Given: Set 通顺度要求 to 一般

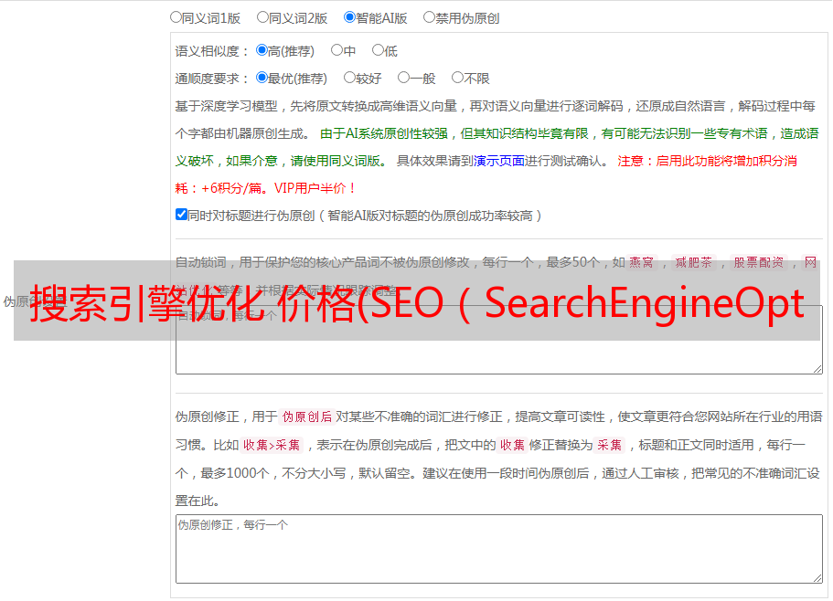Looking at the screenshot, I should [403, 78].
